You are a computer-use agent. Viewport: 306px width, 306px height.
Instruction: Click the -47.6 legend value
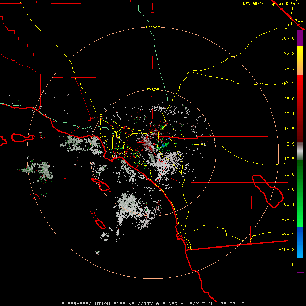(288, 189)
